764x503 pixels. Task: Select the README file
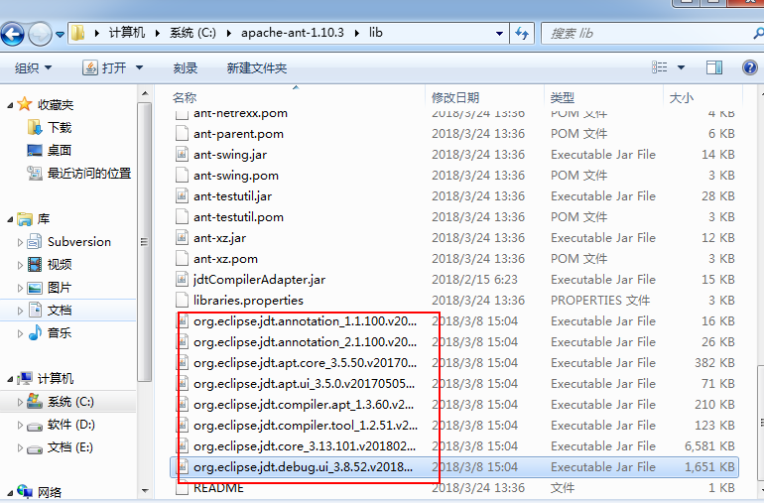pyautogui.click(x=218, y=488)
